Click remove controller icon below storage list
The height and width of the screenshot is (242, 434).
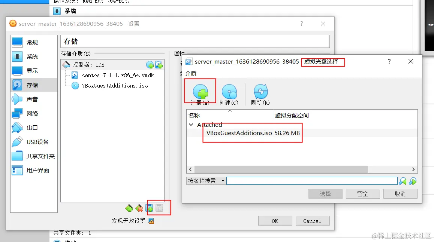pos(139,208)
